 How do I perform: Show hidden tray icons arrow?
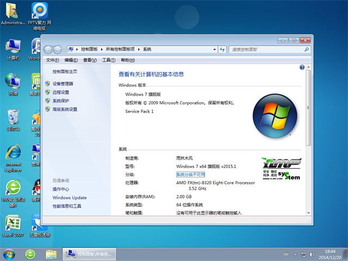[295, 254]
